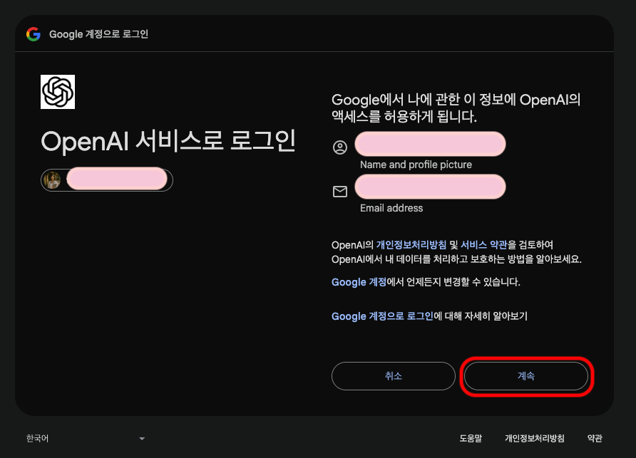Screen dimensions: 636x458
Task: Open the 개인정보처리방침 link in the OpenAI paragraph
Action: 411,245
